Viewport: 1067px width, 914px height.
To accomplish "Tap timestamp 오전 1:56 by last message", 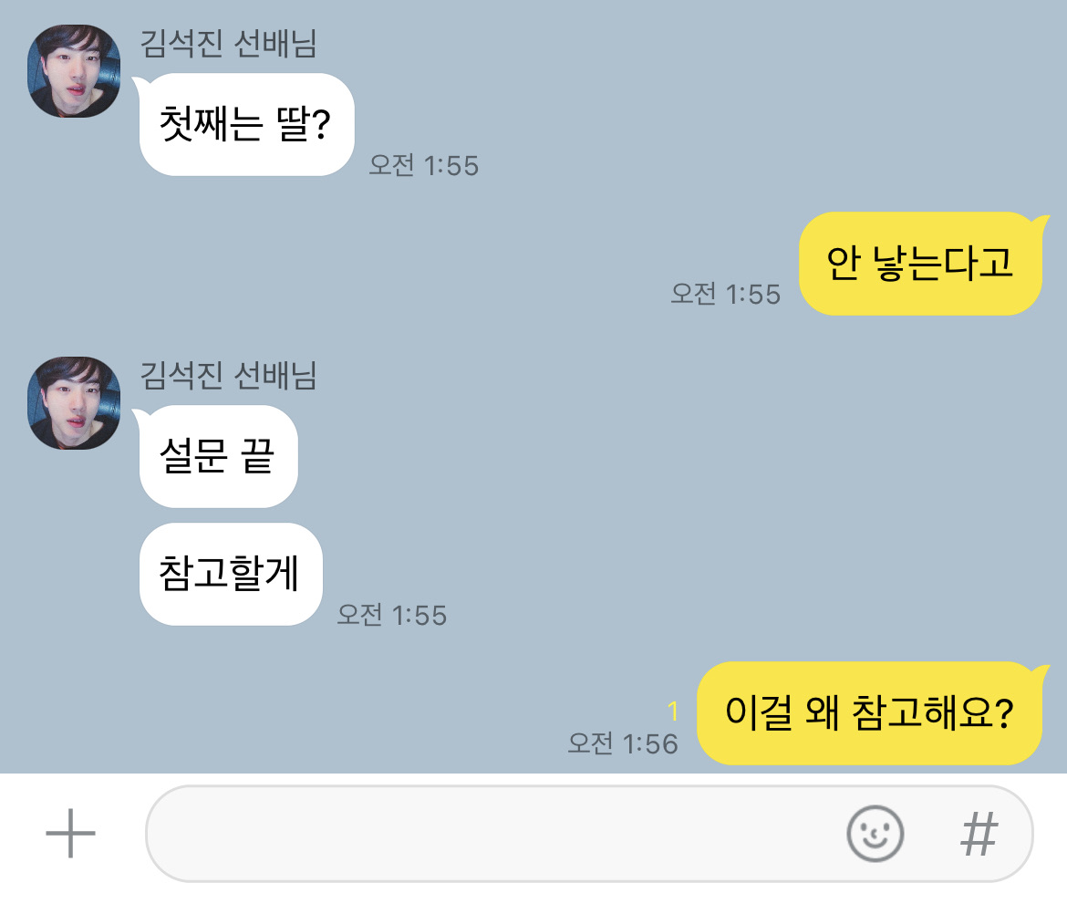I will coord(623,743).
